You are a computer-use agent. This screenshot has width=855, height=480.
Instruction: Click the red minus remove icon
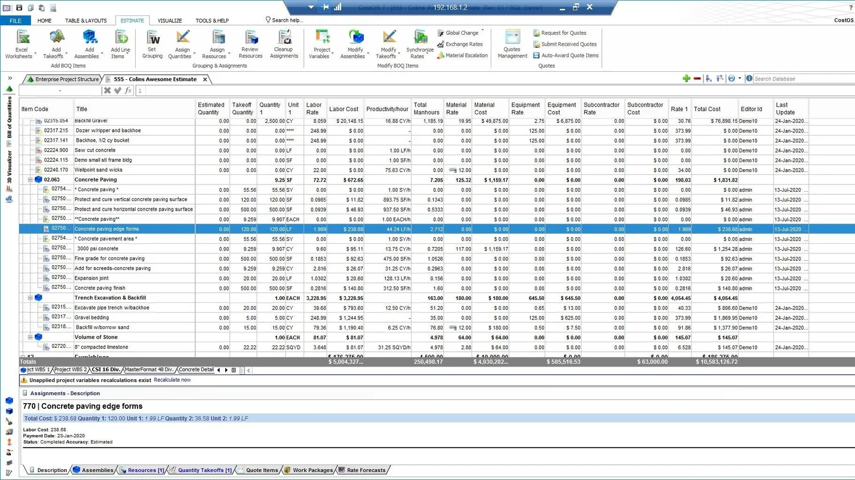(697, 79)
